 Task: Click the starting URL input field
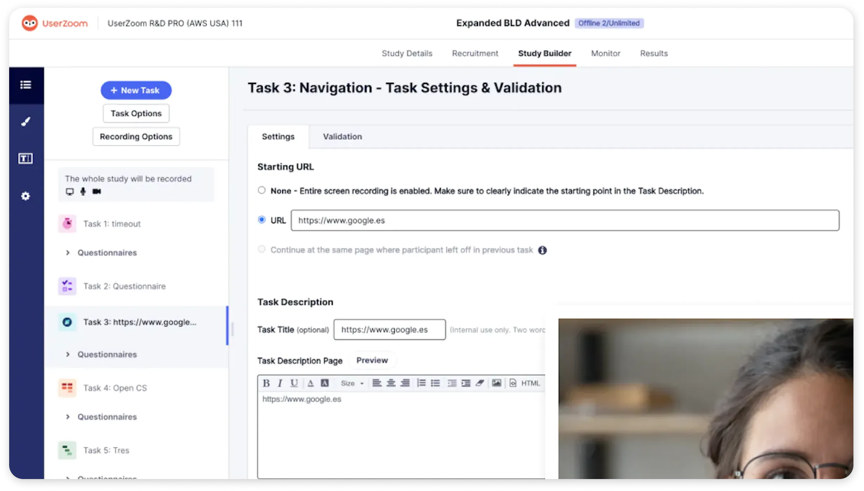[x=565, y=220]
